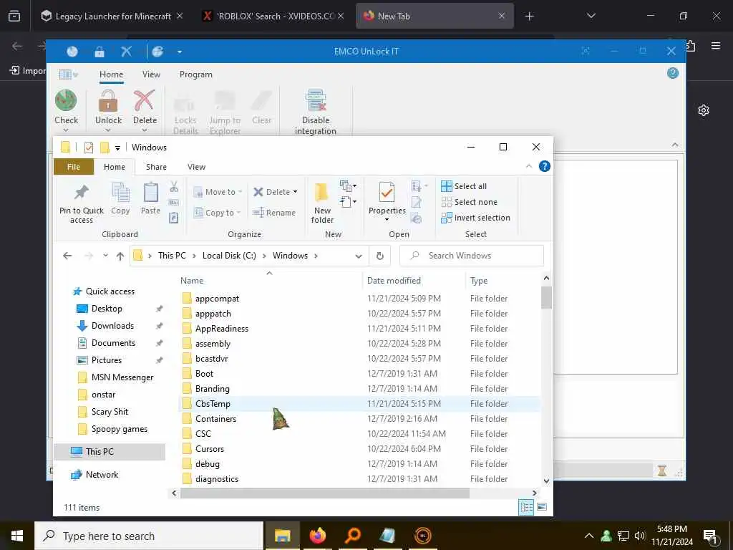The image size is (733, 550).
Task: Click the Delete X icon in EMCO ribbon
Action: (145, 101)
